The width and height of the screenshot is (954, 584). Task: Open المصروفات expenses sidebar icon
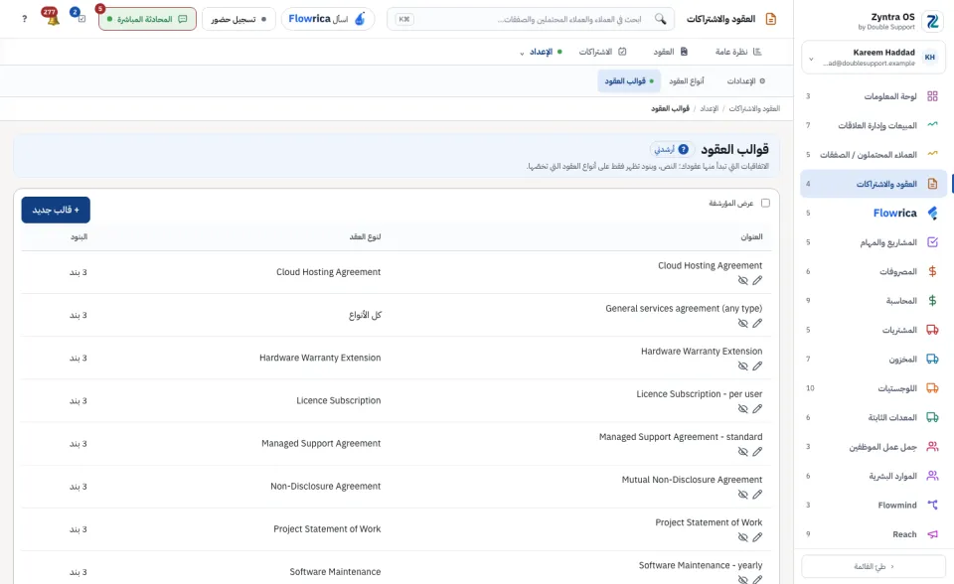[x=932, y=271]
